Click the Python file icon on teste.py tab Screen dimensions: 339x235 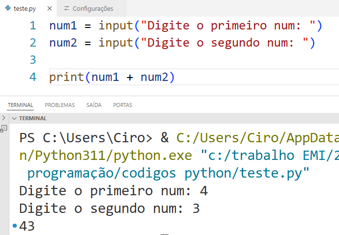click(x=8, y=8)
